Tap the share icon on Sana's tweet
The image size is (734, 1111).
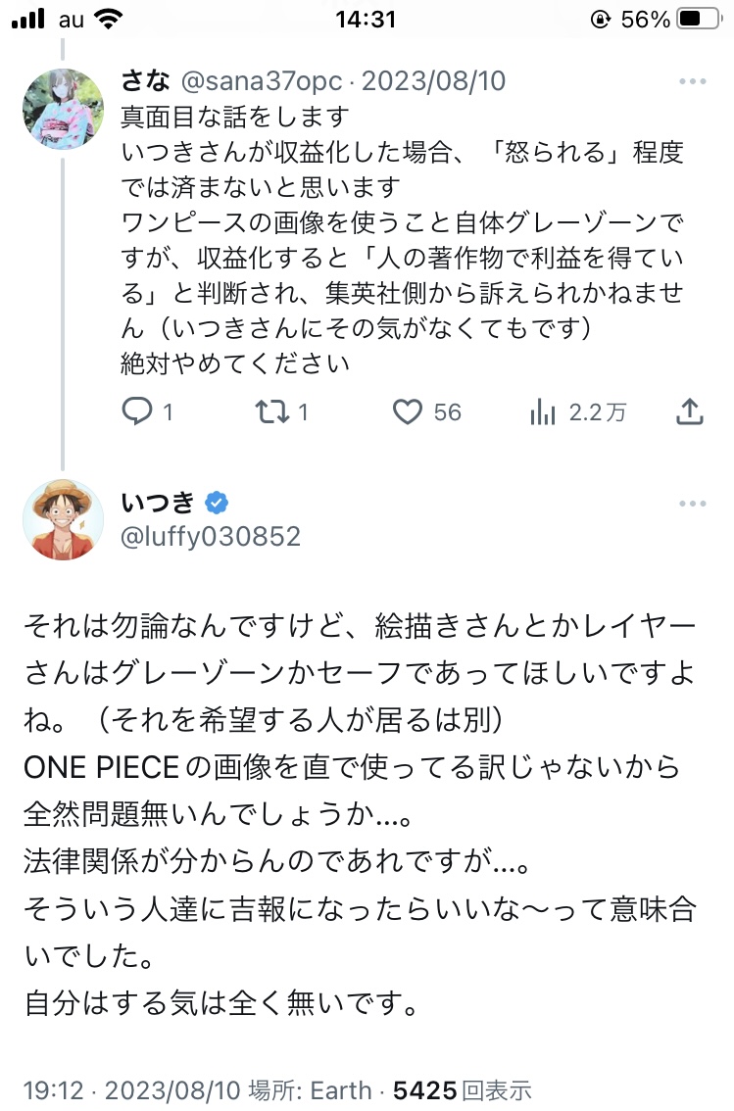pyautogui.click(x=690, y=411)
